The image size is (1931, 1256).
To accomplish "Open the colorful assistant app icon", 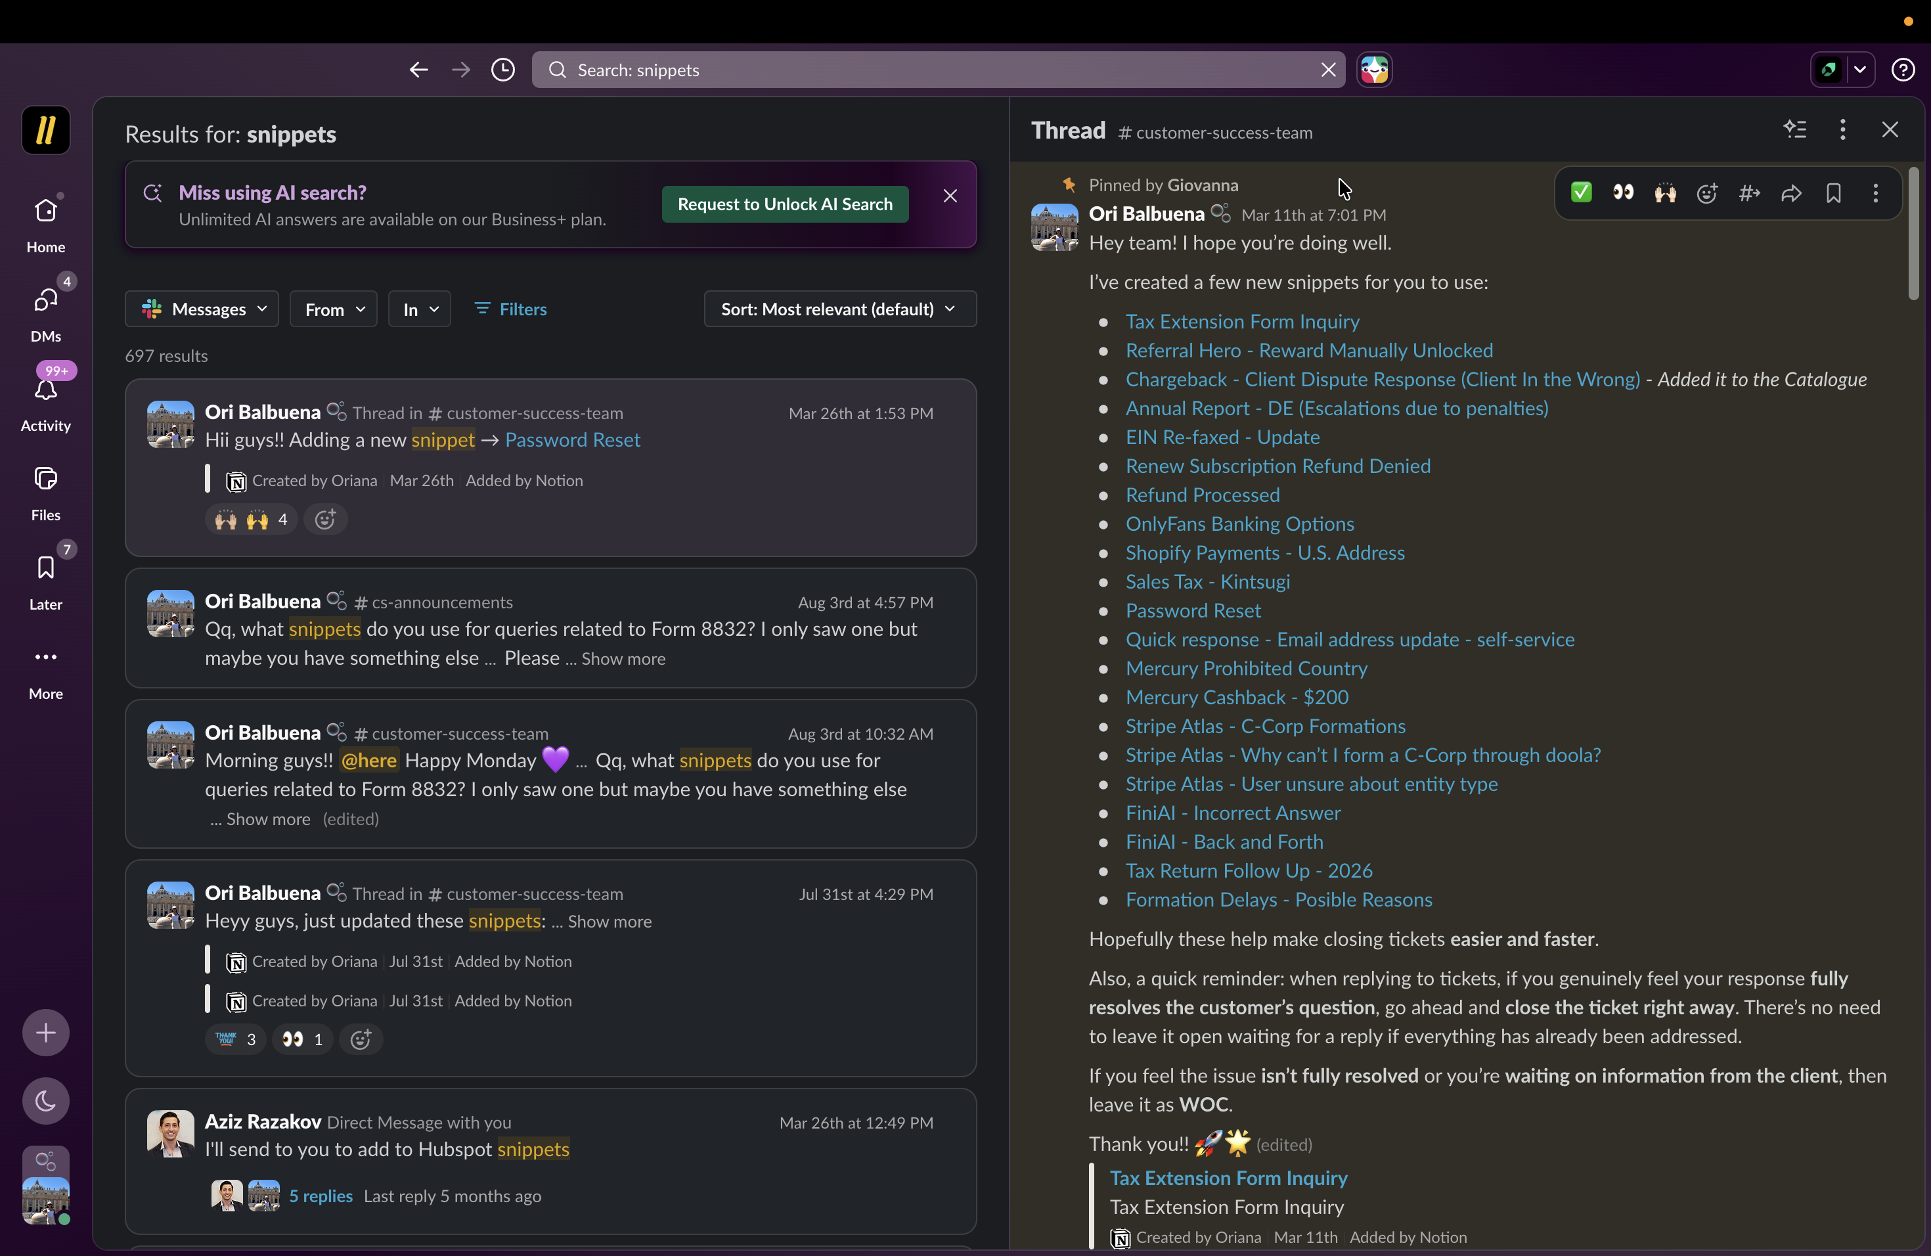I will (1375, 70).
